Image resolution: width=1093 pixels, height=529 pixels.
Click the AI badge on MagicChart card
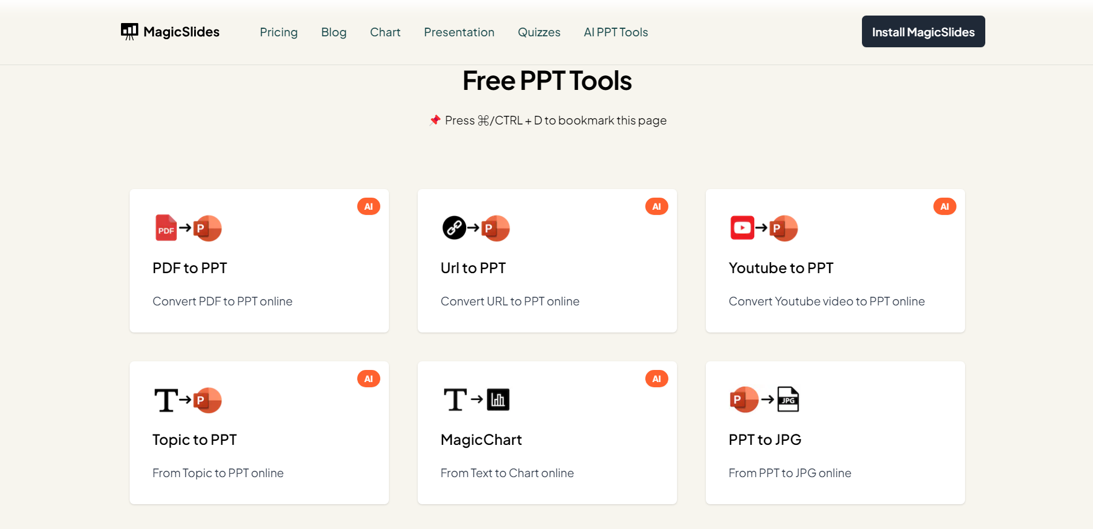tap(656, 379)
